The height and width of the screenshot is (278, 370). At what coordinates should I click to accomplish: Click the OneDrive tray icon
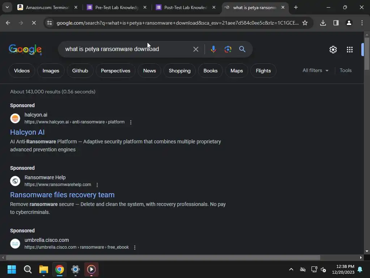pos(302,269)
